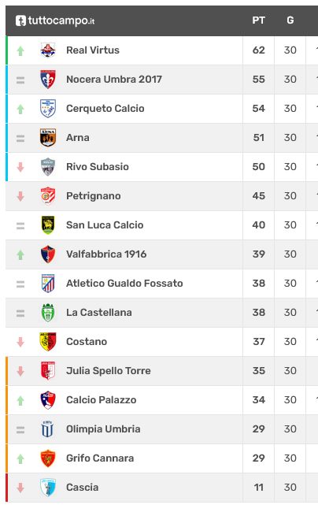Open the Julia Spello Torre link
The height and width of the screenshot is (512, 318).
coord(109,371)
